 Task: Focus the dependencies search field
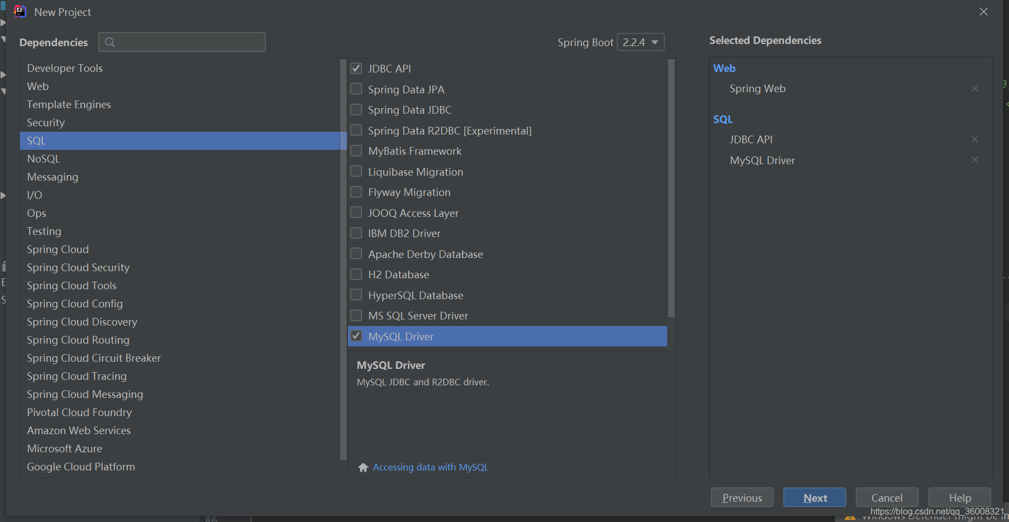click(x=182, y=42)
